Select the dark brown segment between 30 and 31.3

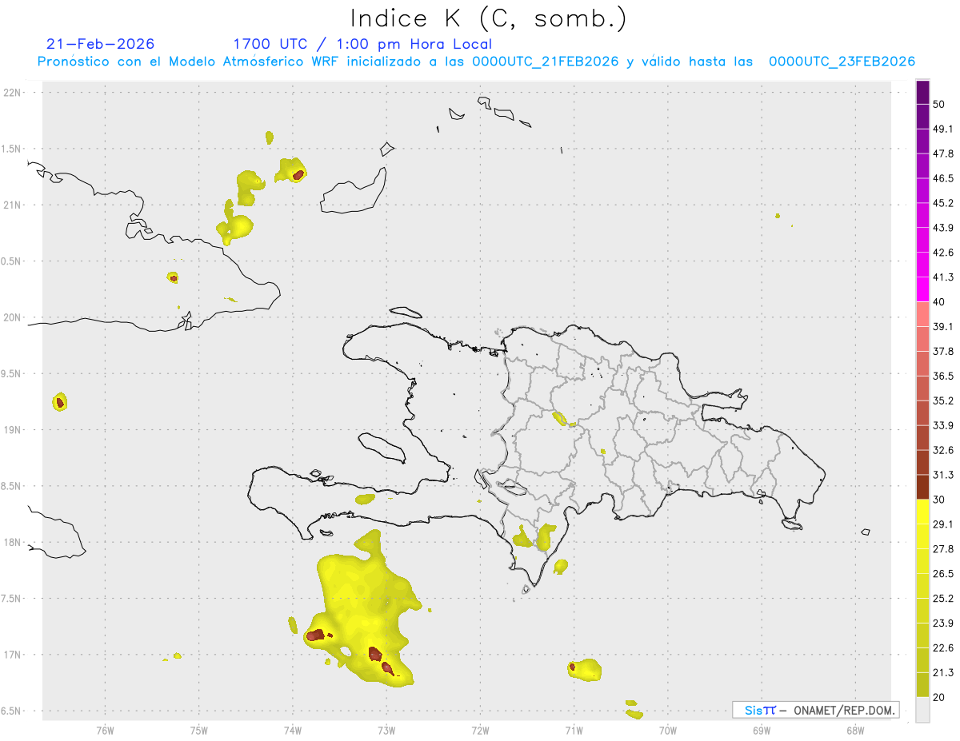[x=922, y=487]
